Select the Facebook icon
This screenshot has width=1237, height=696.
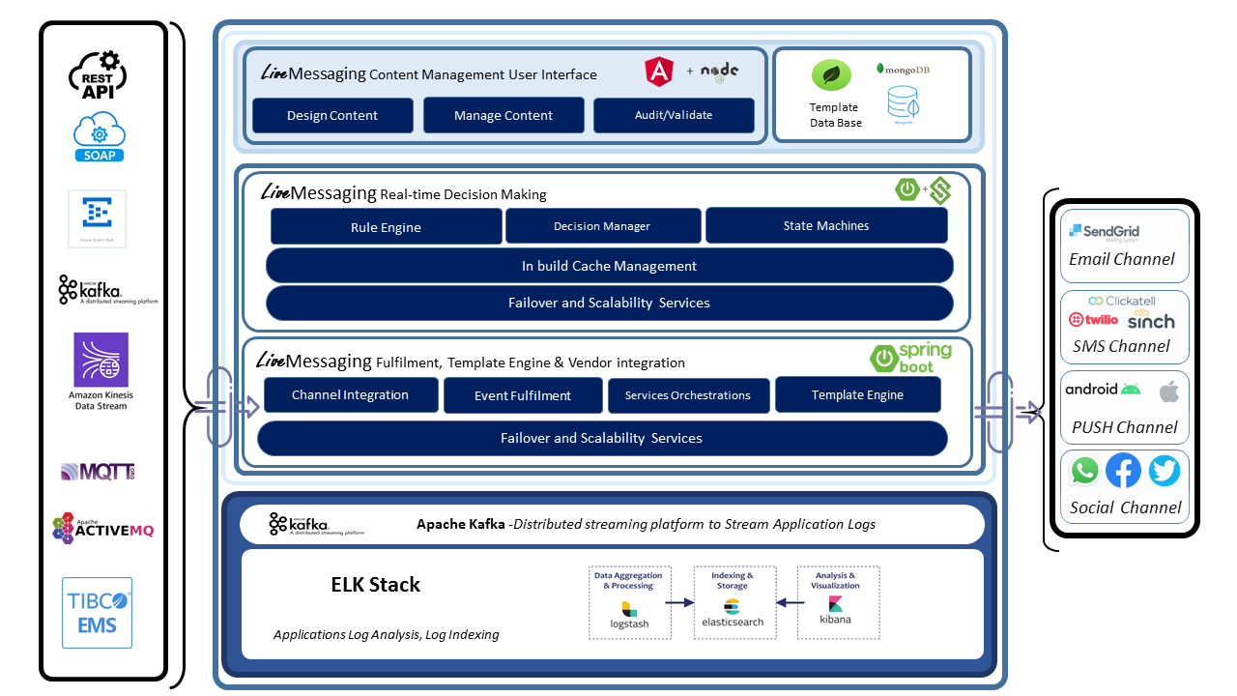point(1123,472)
